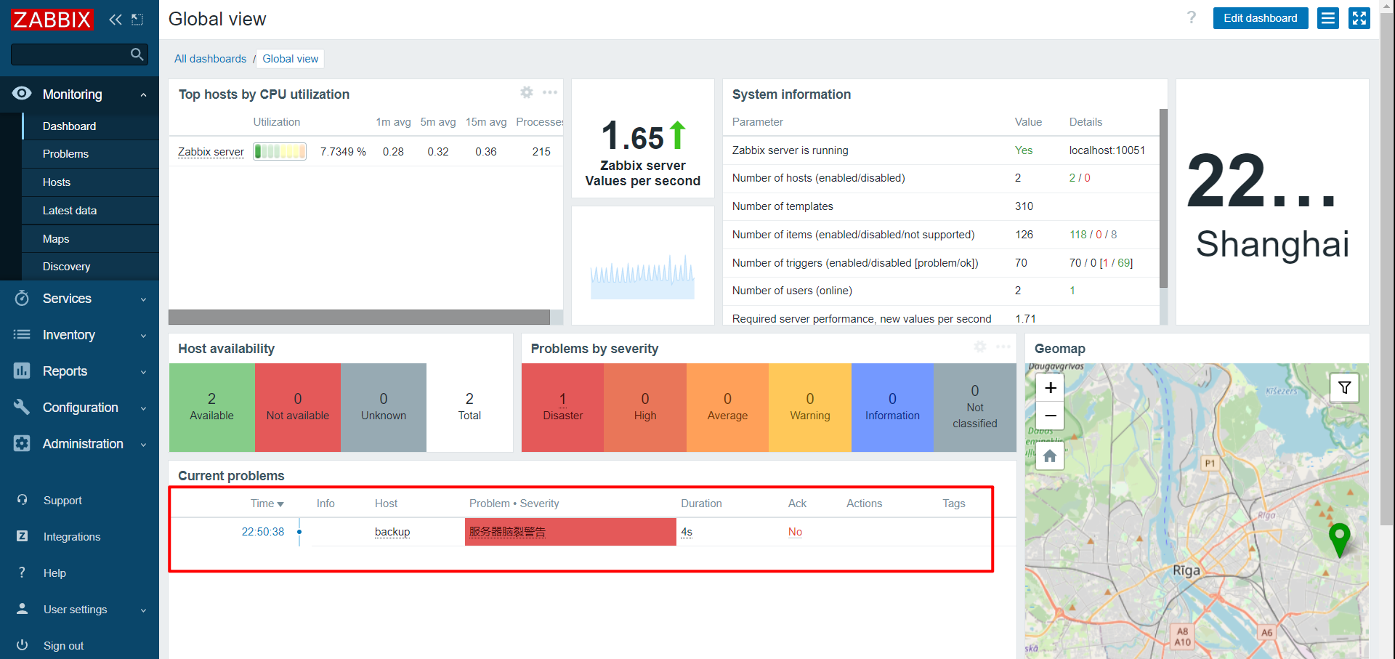The width and height of the screenshot is (1395, 659).
Task: Click the Reports bar chart icon
Action: click(x=22, y=371)
